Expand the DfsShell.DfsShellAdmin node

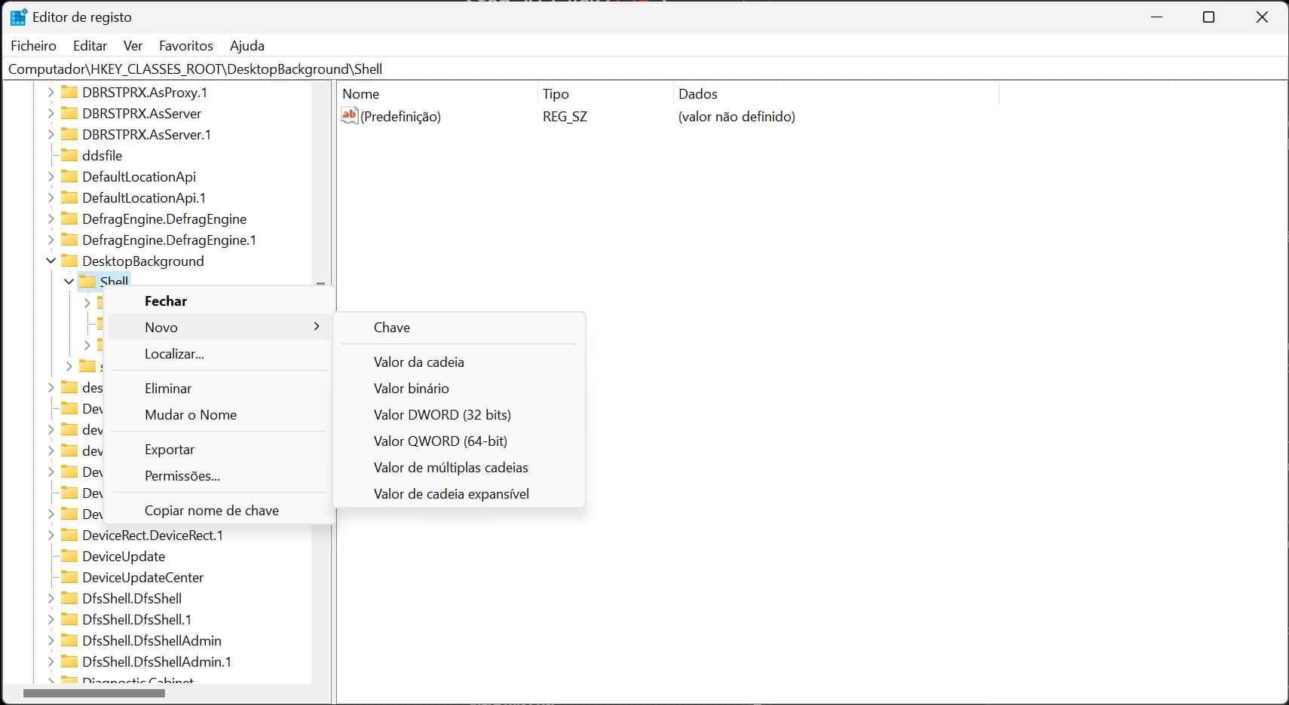pyautogui.click(x=51, y=640)
